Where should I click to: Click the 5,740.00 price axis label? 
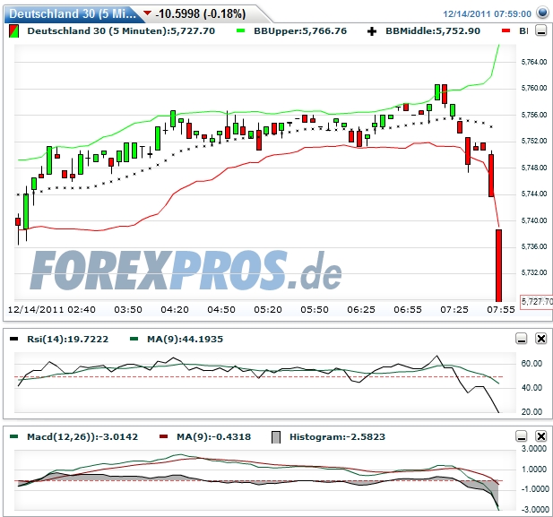534,220
